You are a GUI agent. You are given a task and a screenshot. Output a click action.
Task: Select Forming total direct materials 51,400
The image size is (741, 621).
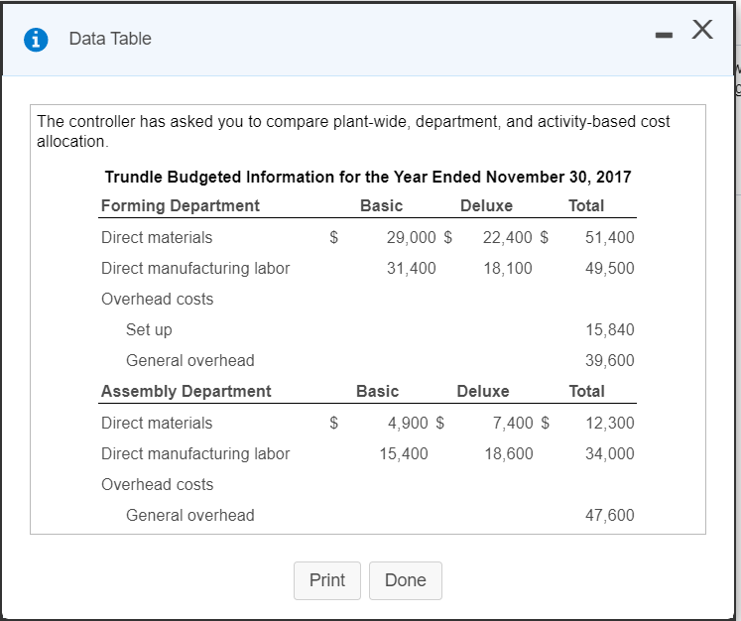tap(610, 237)
